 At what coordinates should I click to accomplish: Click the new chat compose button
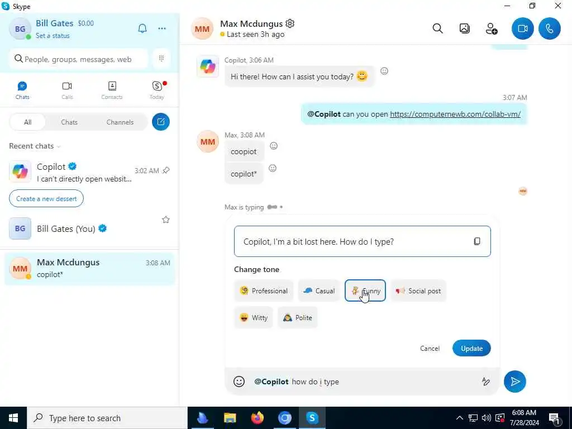(161, 122)
